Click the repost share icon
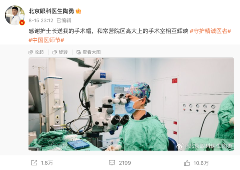Viewport: 240px width, 170px height. pyautogui.click(x=34, y=163)
